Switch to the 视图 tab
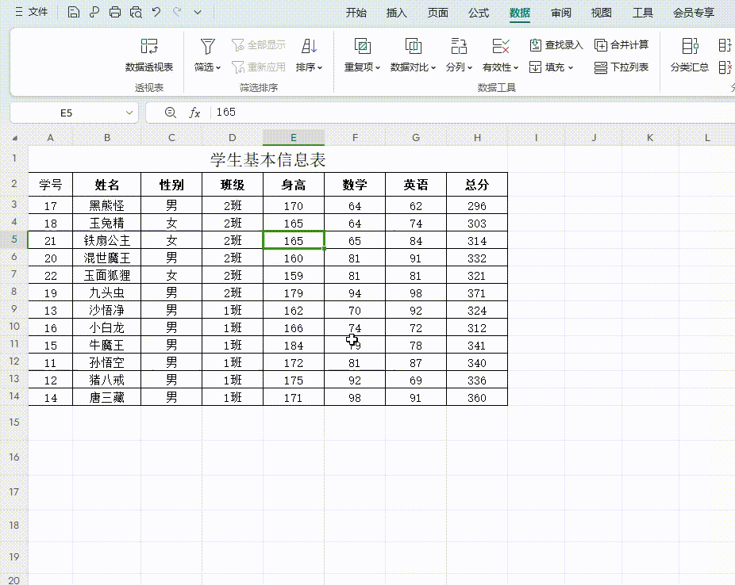The image size is (735, 585). (602, 13)
